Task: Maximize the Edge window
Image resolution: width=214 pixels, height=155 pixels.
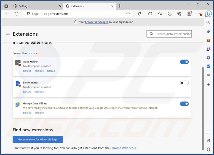Action: coord(198,4)
